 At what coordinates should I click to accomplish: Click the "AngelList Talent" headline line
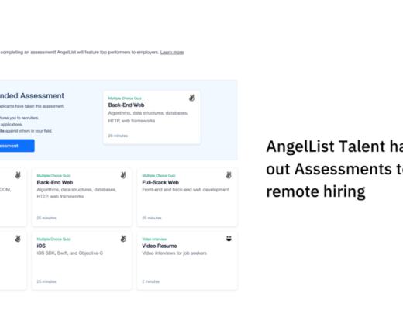pyautogui.click(x=335, y=146)
